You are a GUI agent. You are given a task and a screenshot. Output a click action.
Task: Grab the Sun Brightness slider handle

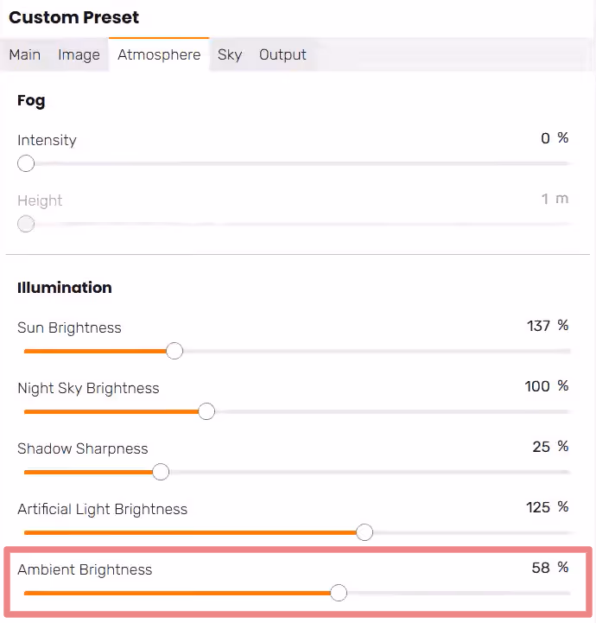[174, 351]
